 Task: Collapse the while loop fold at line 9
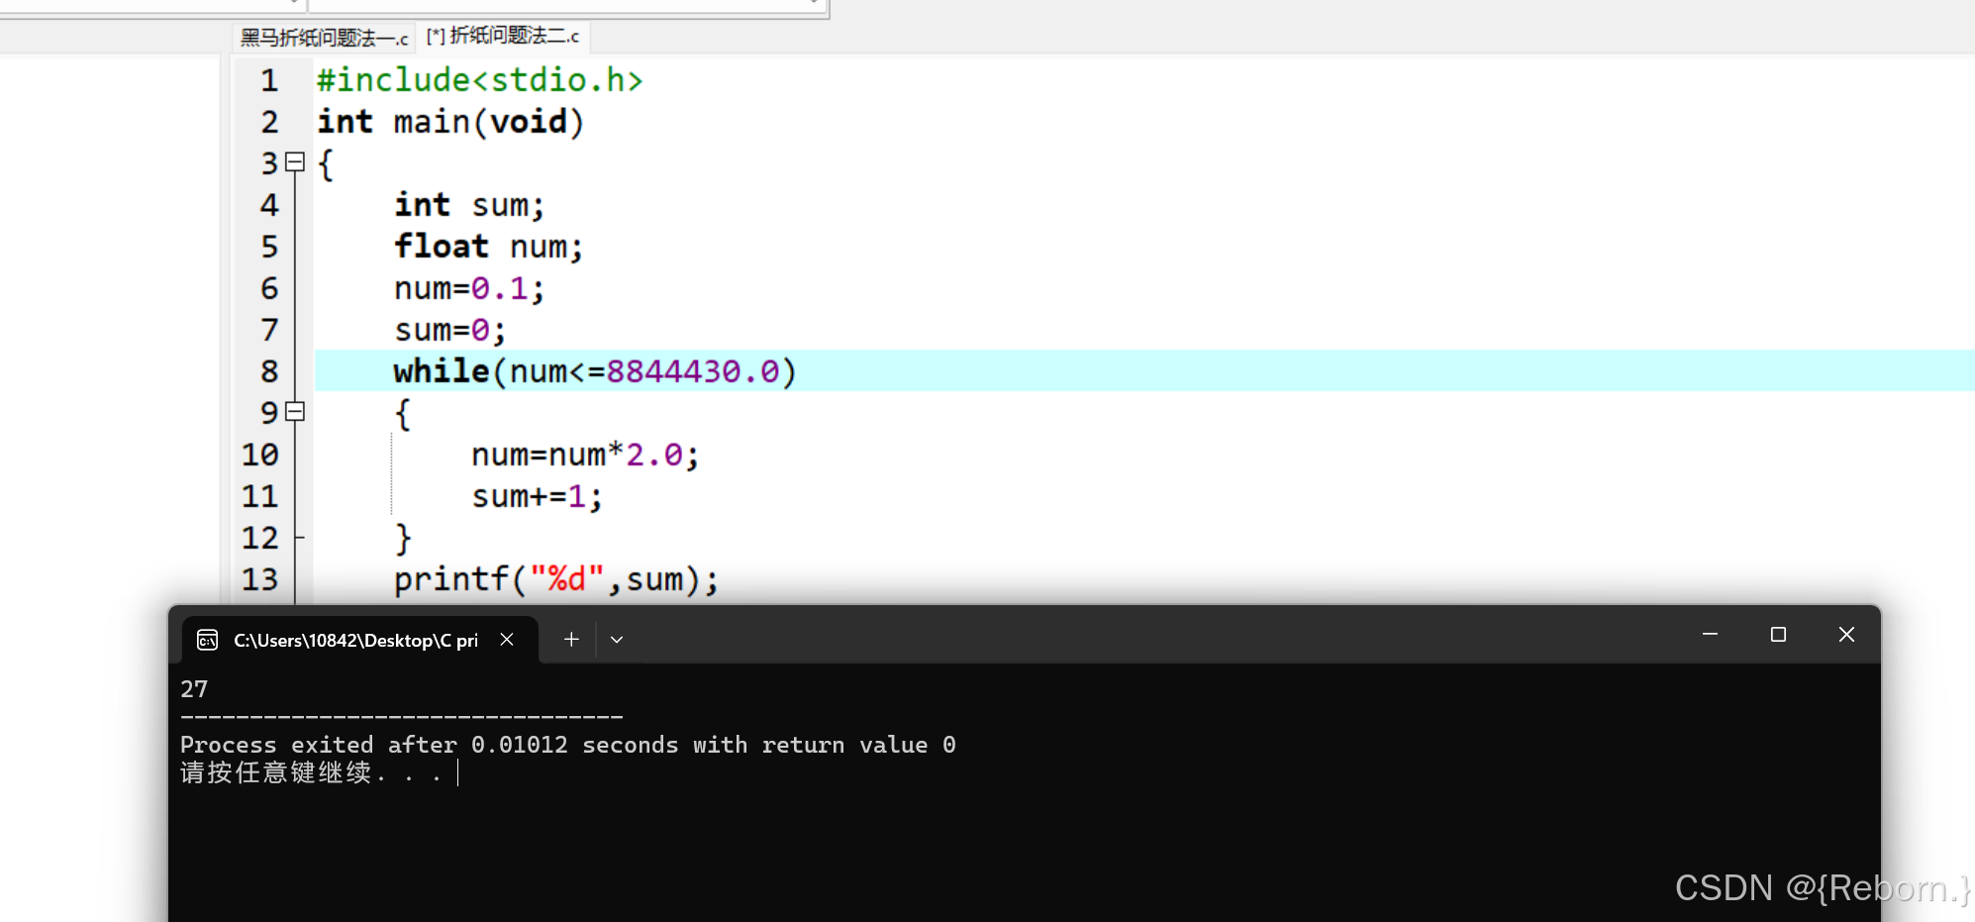(294, 411)
